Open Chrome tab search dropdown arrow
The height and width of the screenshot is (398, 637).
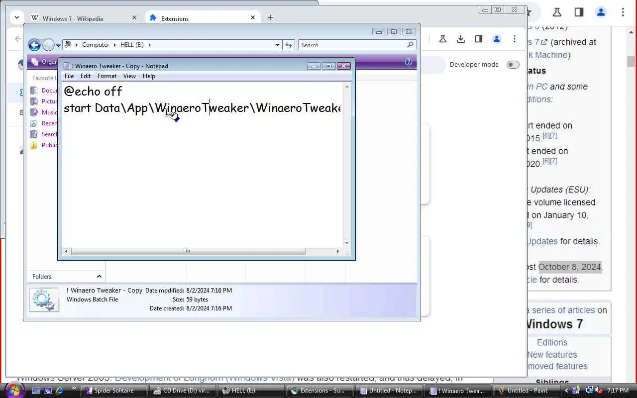pyautogui.click(x=17, y=17)
